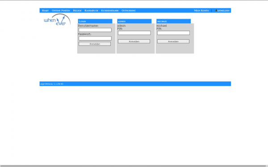Viewport: 268px width, 167px height.
Task: Open the Kundenstamm page
Action: tap(110, 11)
